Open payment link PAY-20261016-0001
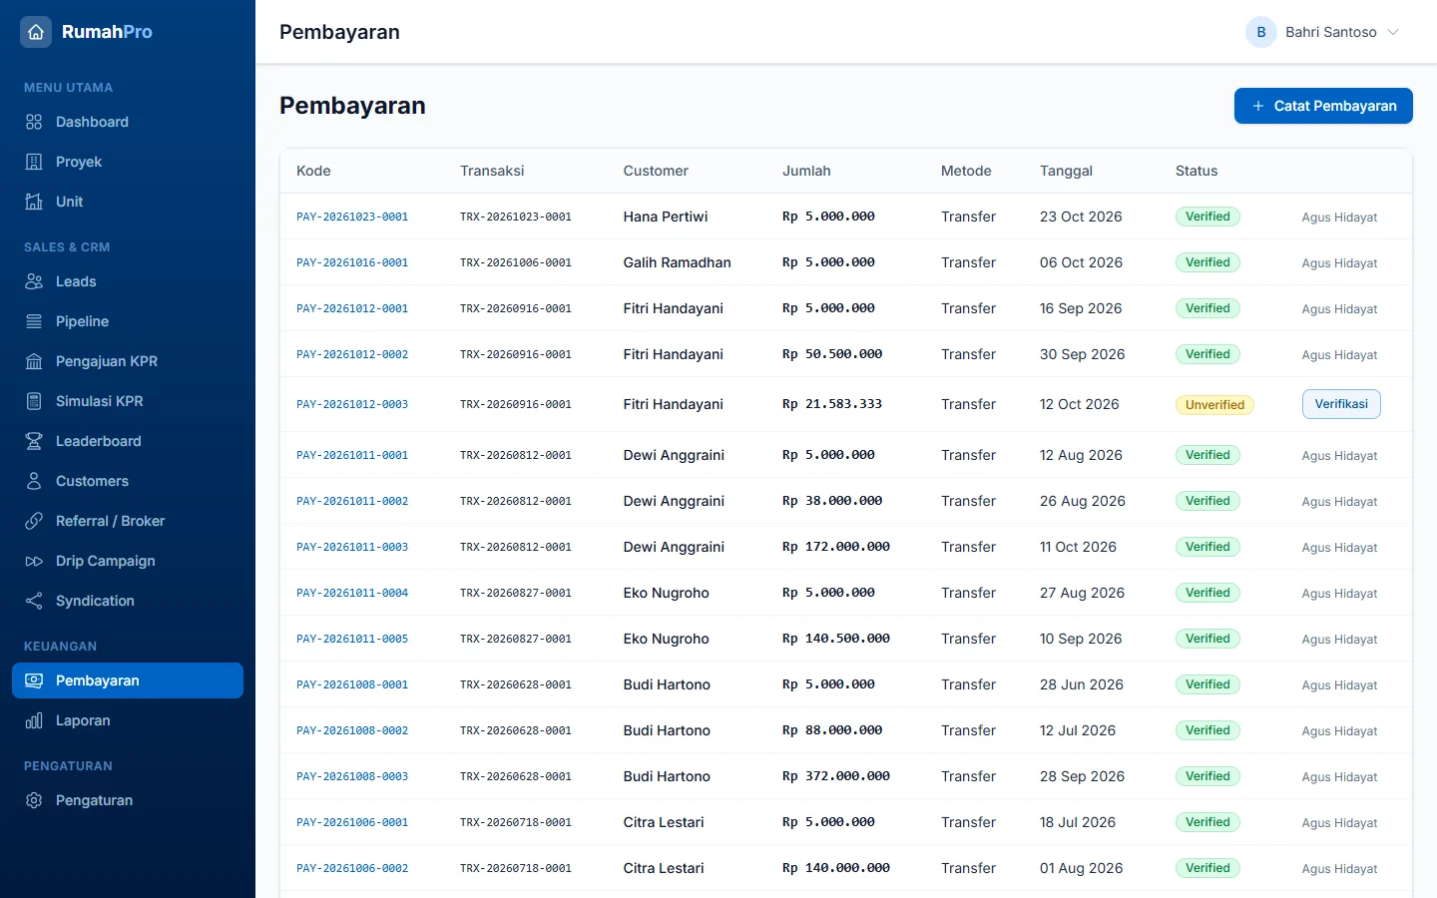1437x898 pixels. (352, 262)
